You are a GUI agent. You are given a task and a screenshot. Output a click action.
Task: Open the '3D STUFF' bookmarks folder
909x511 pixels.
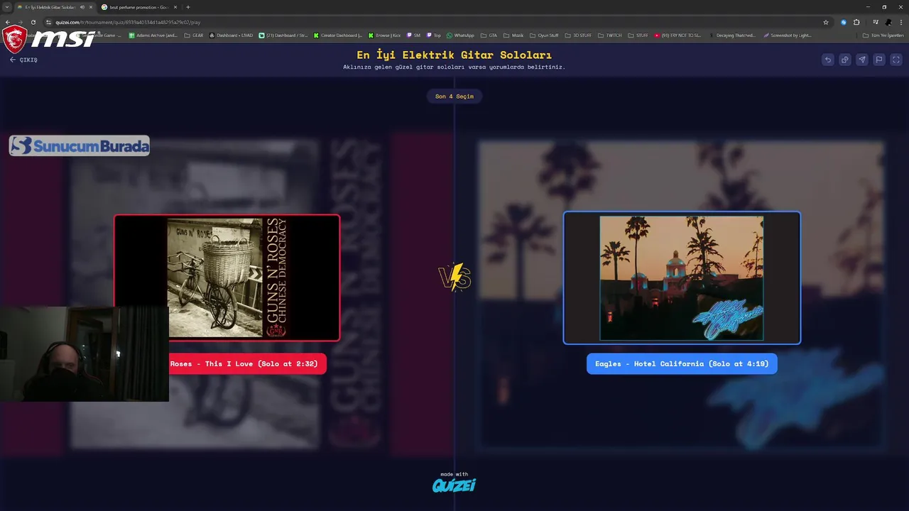click(578, 35)
